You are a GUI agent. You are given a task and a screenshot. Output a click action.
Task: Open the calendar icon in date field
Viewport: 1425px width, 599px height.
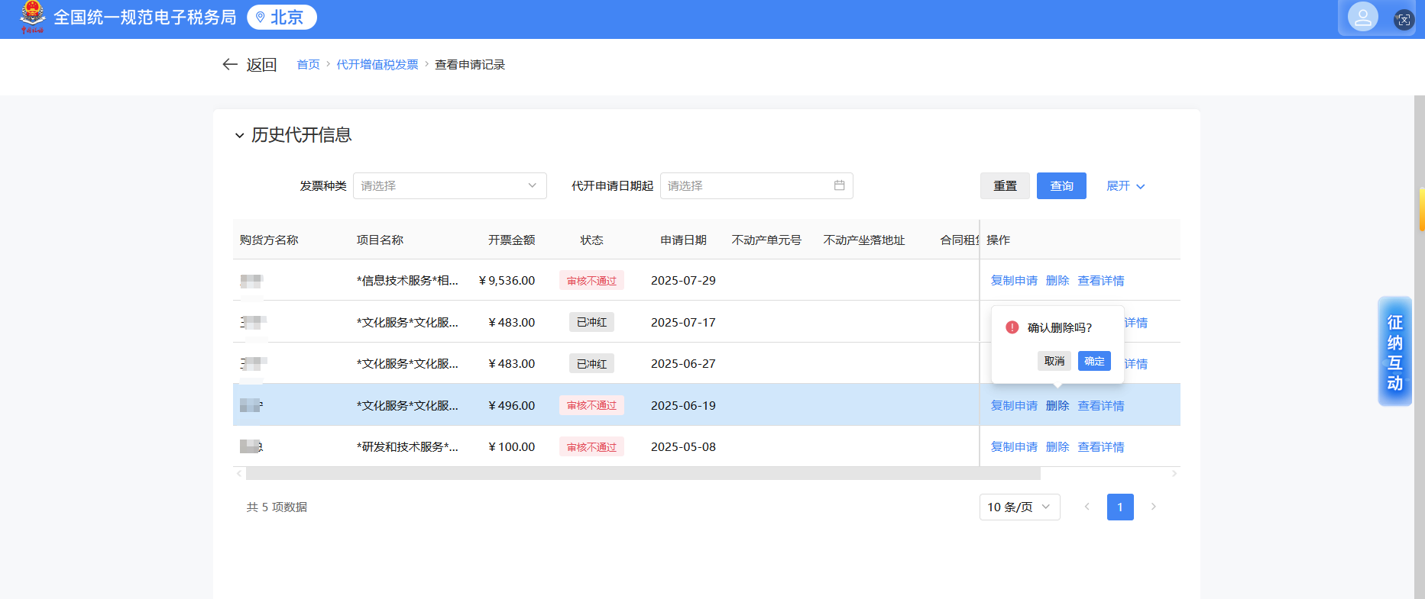point(839,185)
